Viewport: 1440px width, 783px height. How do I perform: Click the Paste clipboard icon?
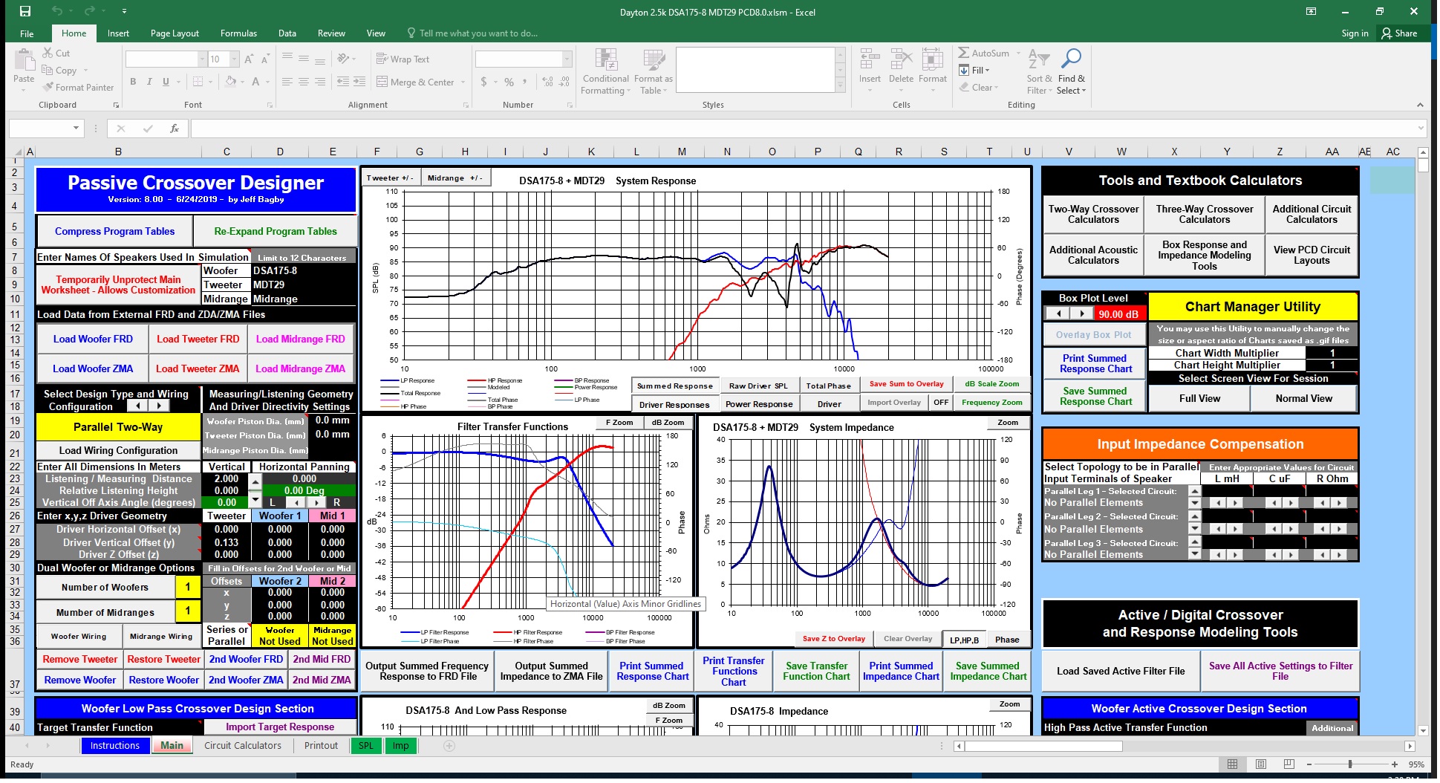click(24, 61)
